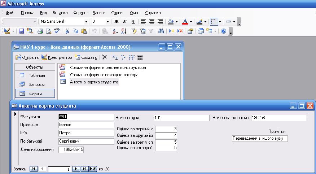Click the Прізвище field containing Іванов
This screenshot has height=174, width=316.
(x=86, y=125)
